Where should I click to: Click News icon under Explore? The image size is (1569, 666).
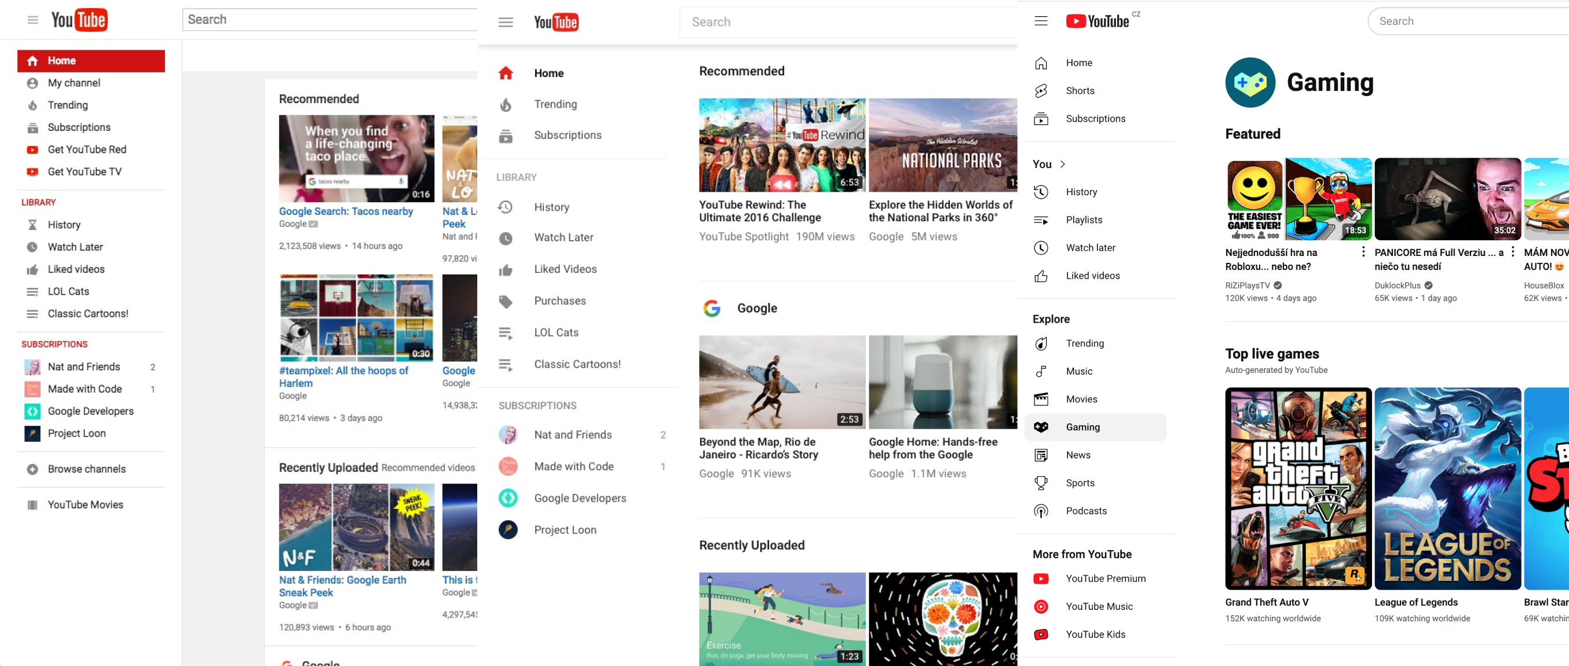[x=1041, y=455]
